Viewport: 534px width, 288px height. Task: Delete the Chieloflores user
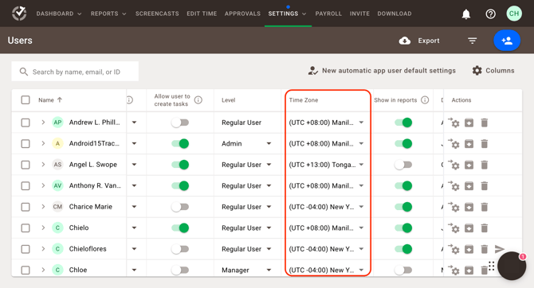(x=485, y=249)
